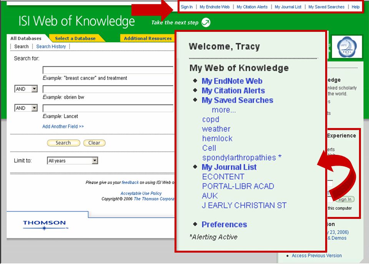
Task: Open the Acceptable Use Policy link
Action: 141,193
